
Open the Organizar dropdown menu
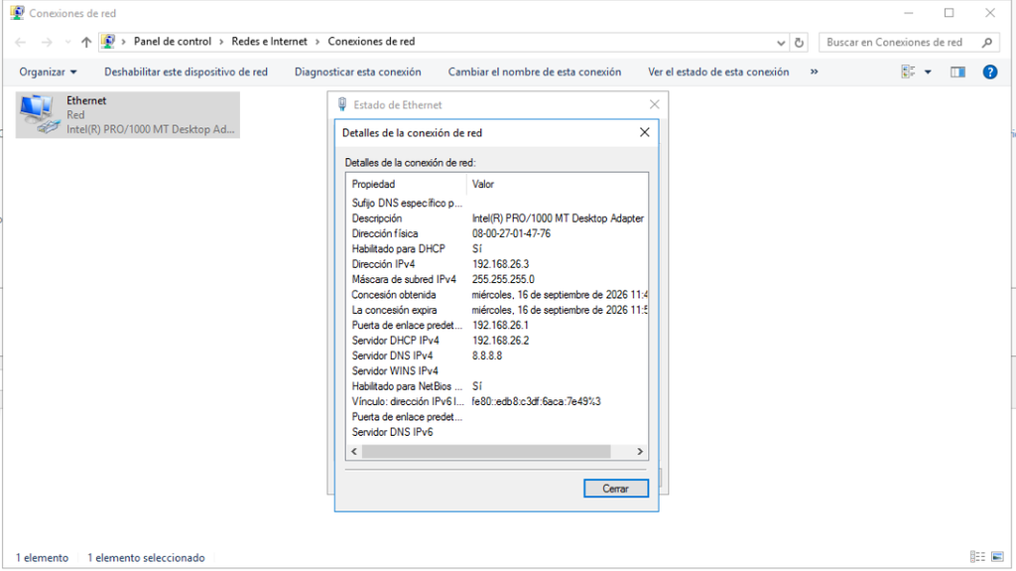(x=48, y=72)
